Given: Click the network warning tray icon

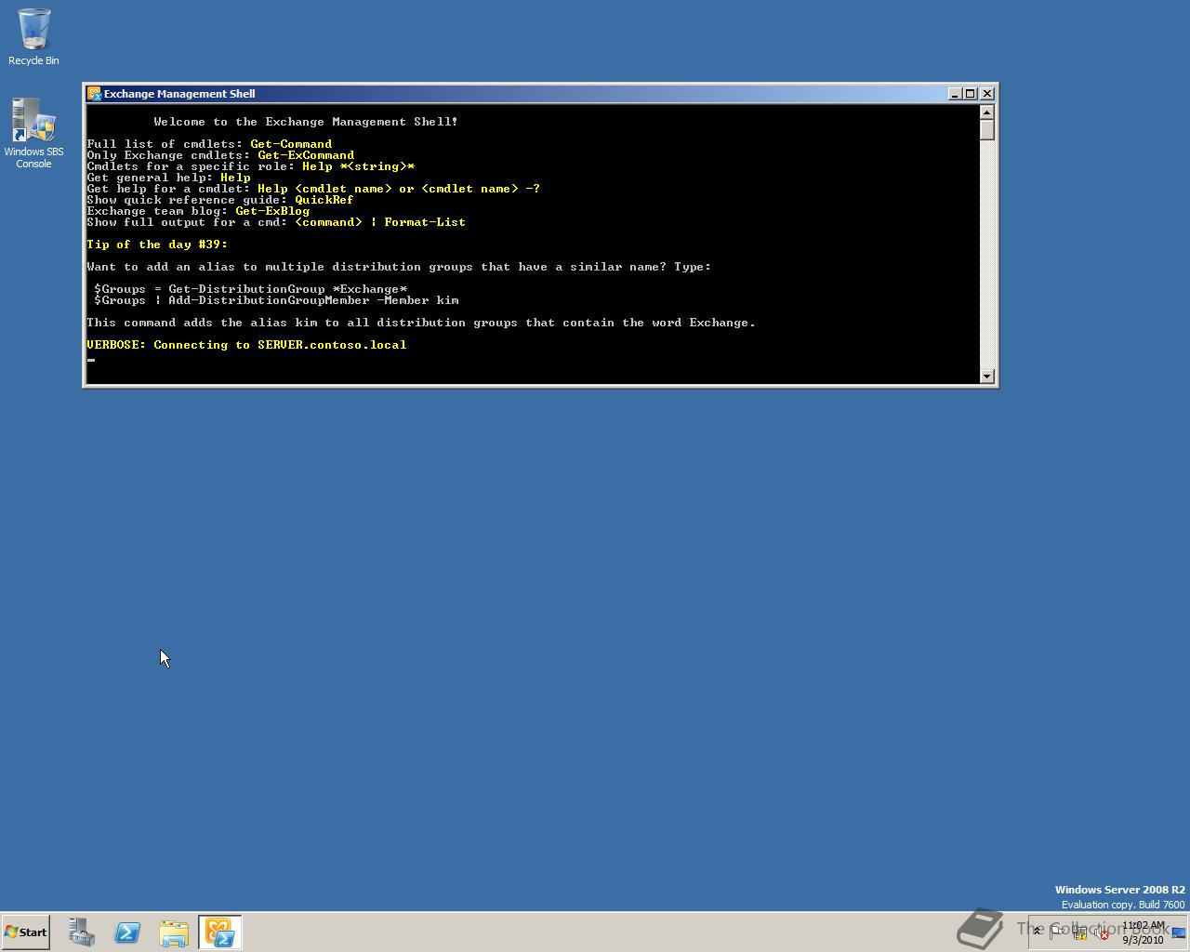Looking at the screenshot, I should point(1079,932).
